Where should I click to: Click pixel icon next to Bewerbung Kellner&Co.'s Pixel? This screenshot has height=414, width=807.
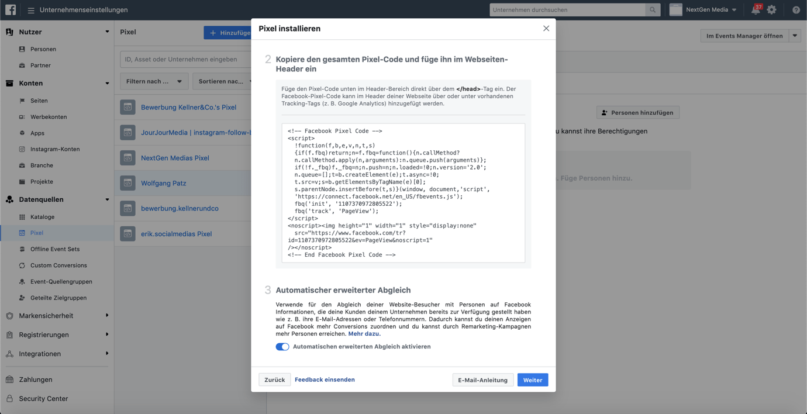(x=127, y=107)
